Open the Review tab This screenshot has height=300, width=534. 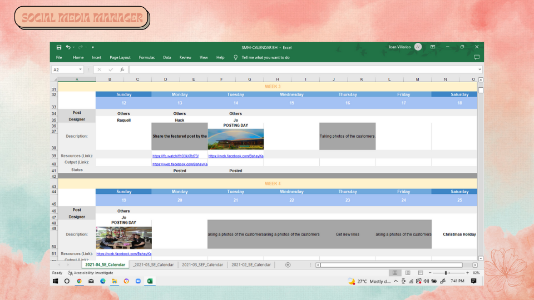[185, 57]
